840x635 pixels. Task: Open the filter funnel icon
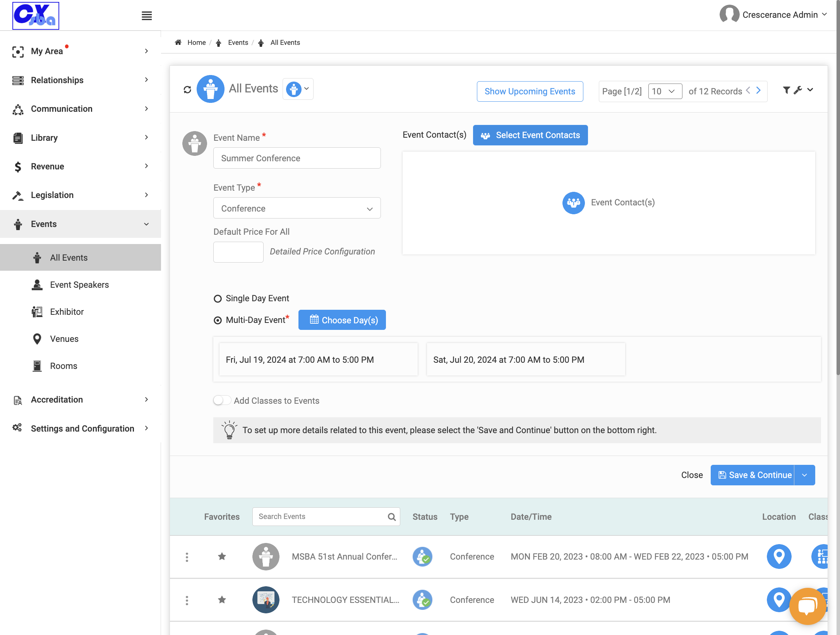pos(786,90)
